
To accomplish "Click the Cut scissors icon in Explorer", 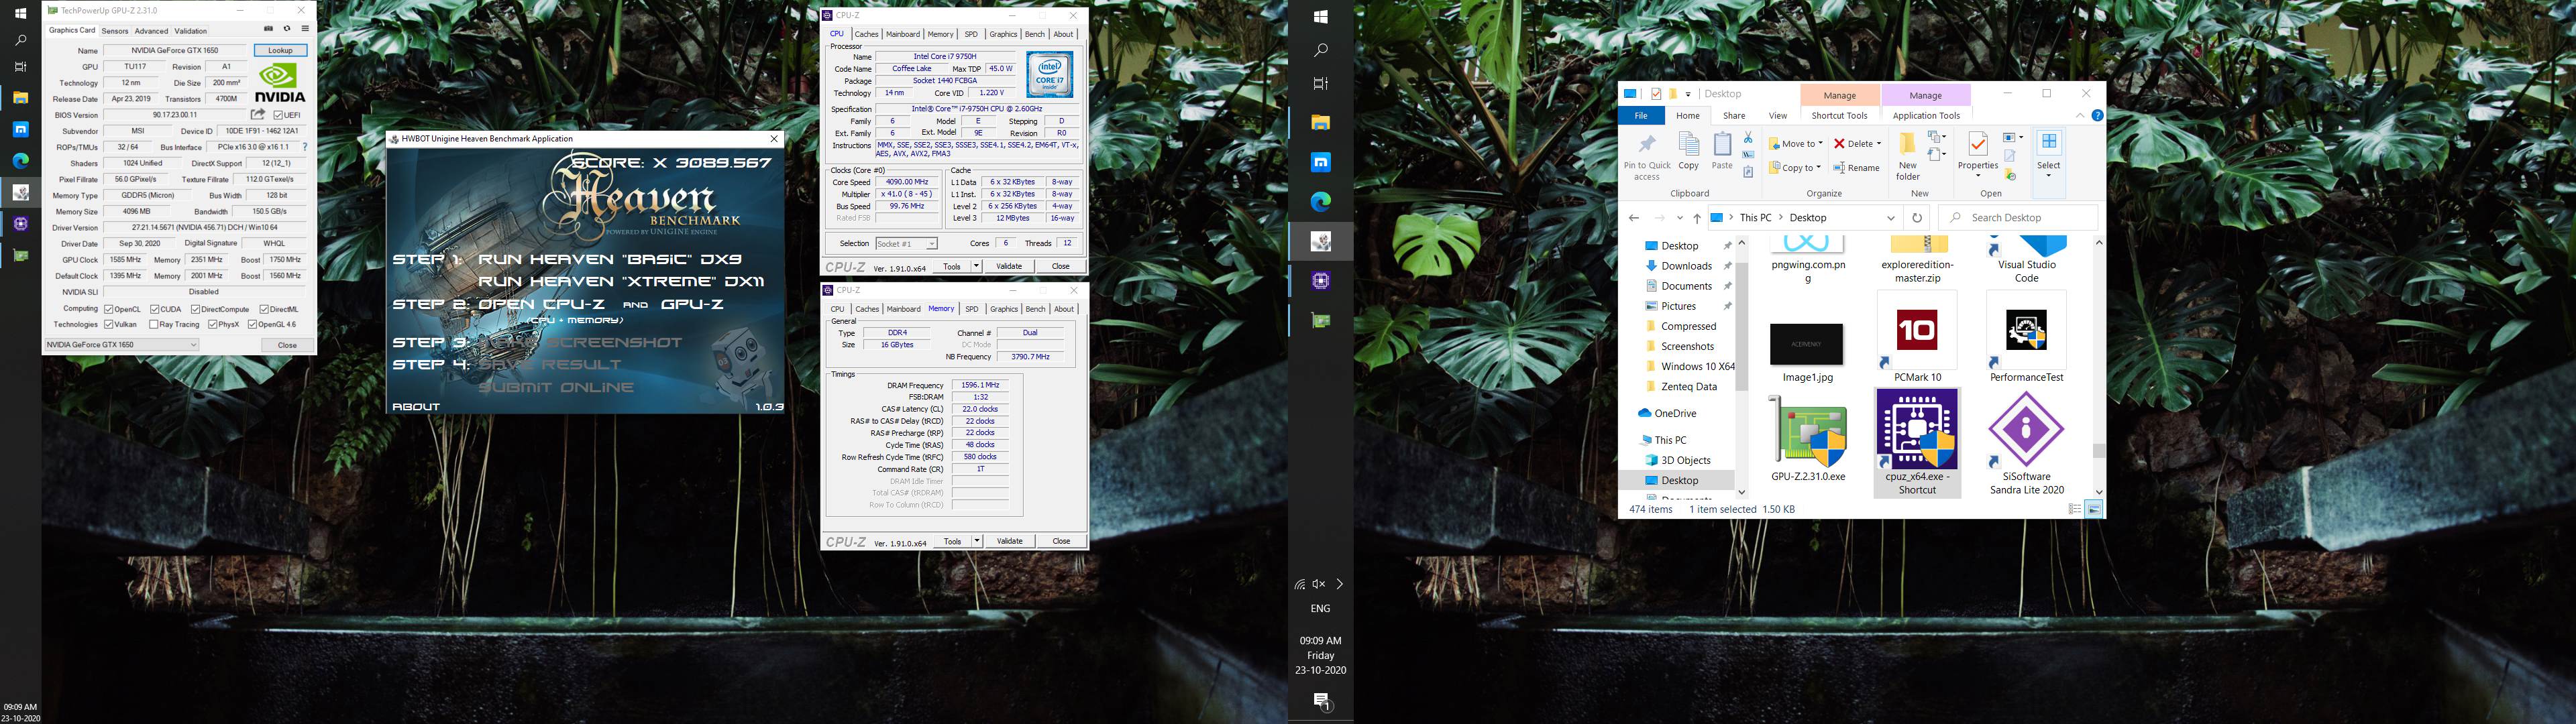I will pyautogui.click(x=1748, y=138).
